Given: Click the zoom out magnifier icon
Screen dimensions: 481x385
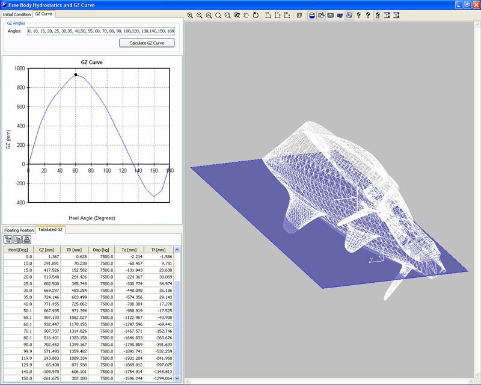Looking at the screenshot, I should coord(199,16).
